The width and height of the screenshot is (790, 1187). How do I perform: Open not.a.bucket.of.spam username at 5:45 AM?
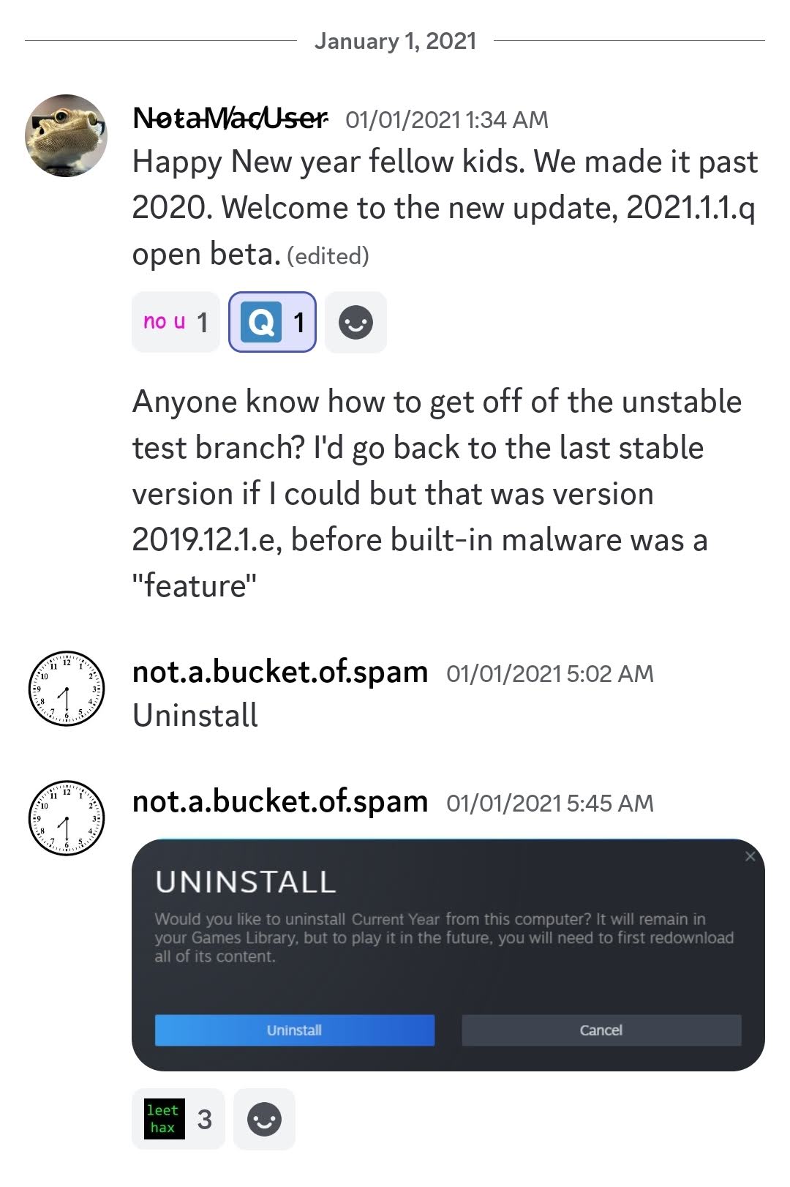280,801
